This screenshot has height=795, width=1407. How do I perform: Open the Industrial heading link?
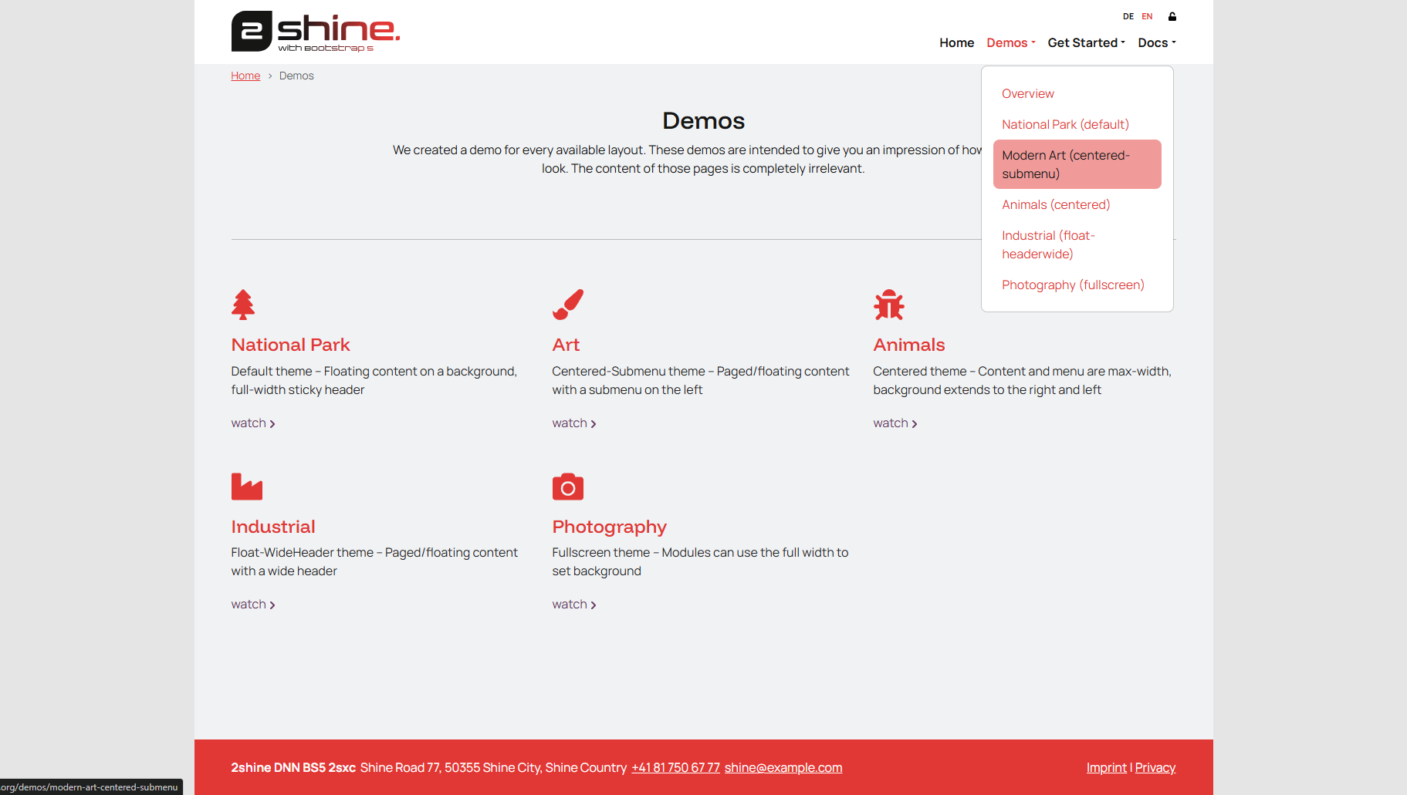point(273,527)
